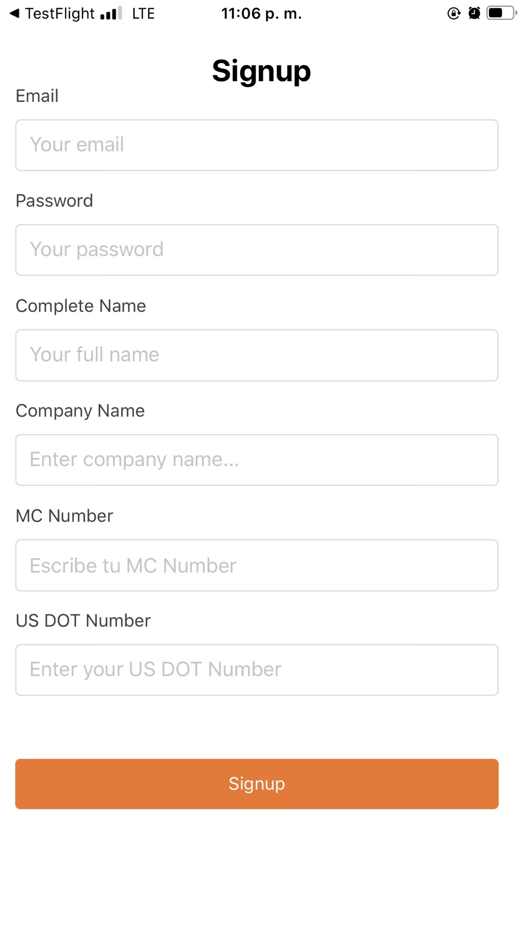Image resolution: width=524 pixels, height=933 pixels.
Task: Tap the MC Number label
Action: click(x=64, y=516)
